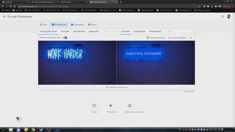Open the Contribute translation community button
This screenshot has height=132, width=235.
pos(130,106)
